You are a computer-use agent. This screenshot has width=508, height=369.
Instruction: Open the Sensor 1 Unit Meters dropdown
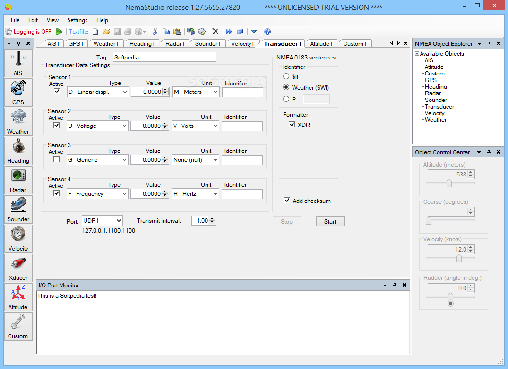pyautogui.click(x=196, y=92)
